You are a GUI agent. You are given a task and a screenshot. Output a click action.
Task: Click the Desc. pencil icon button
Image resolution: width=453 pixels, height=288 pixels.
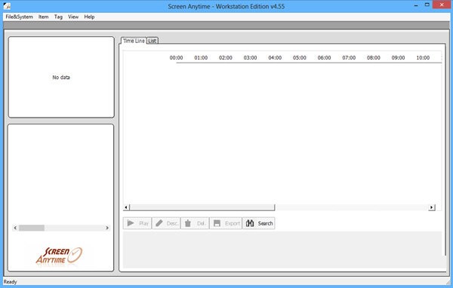[x=166, y=223]
